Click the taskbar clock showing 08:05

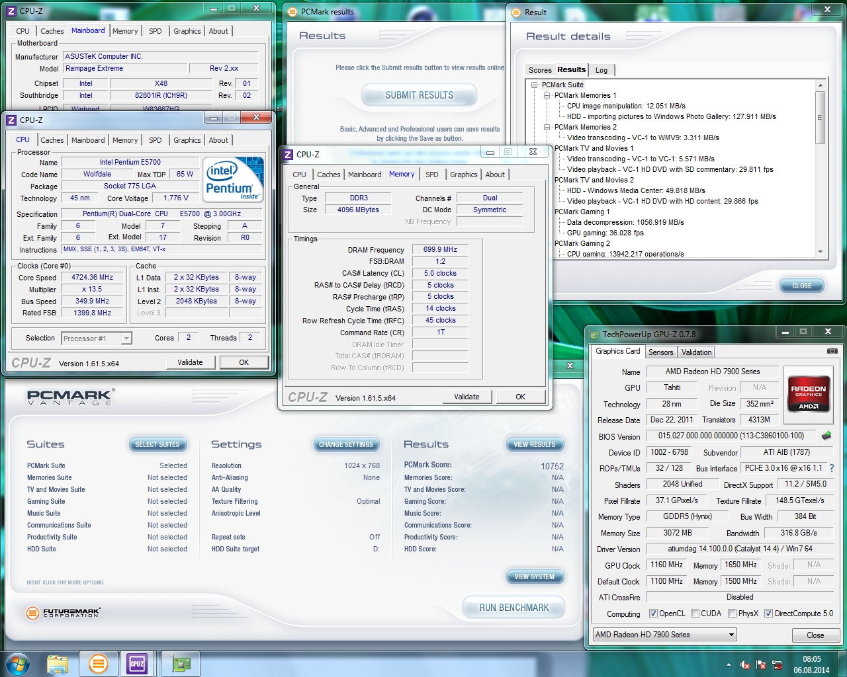pos(811,664)
